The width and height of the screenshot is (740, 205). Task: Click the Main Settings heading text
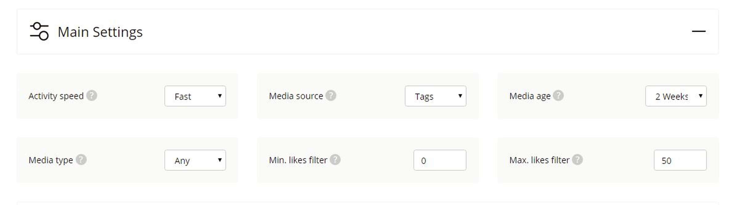[x=100, y=32]
